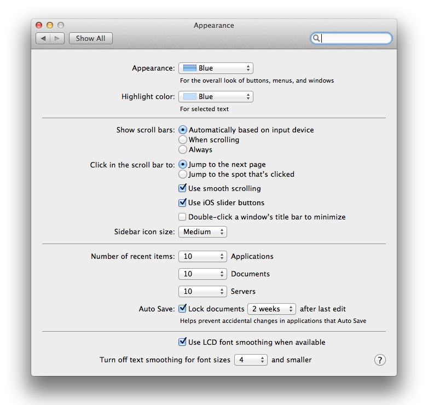This screenshot has height=405, width=428.
Task: Click the 'Number of recent items:' label
Action: (132, 257)
